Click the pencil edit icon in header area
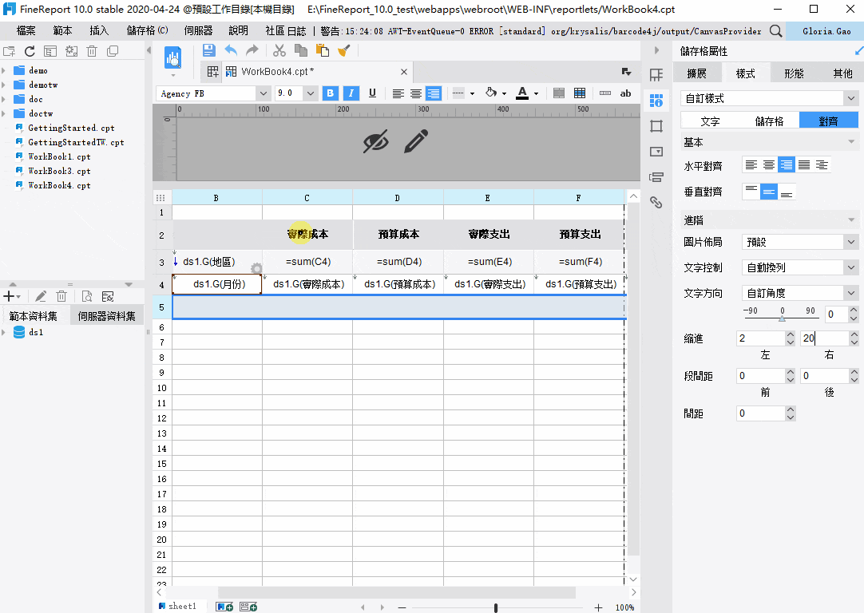864x613 pixels. [x=416, y=141]
